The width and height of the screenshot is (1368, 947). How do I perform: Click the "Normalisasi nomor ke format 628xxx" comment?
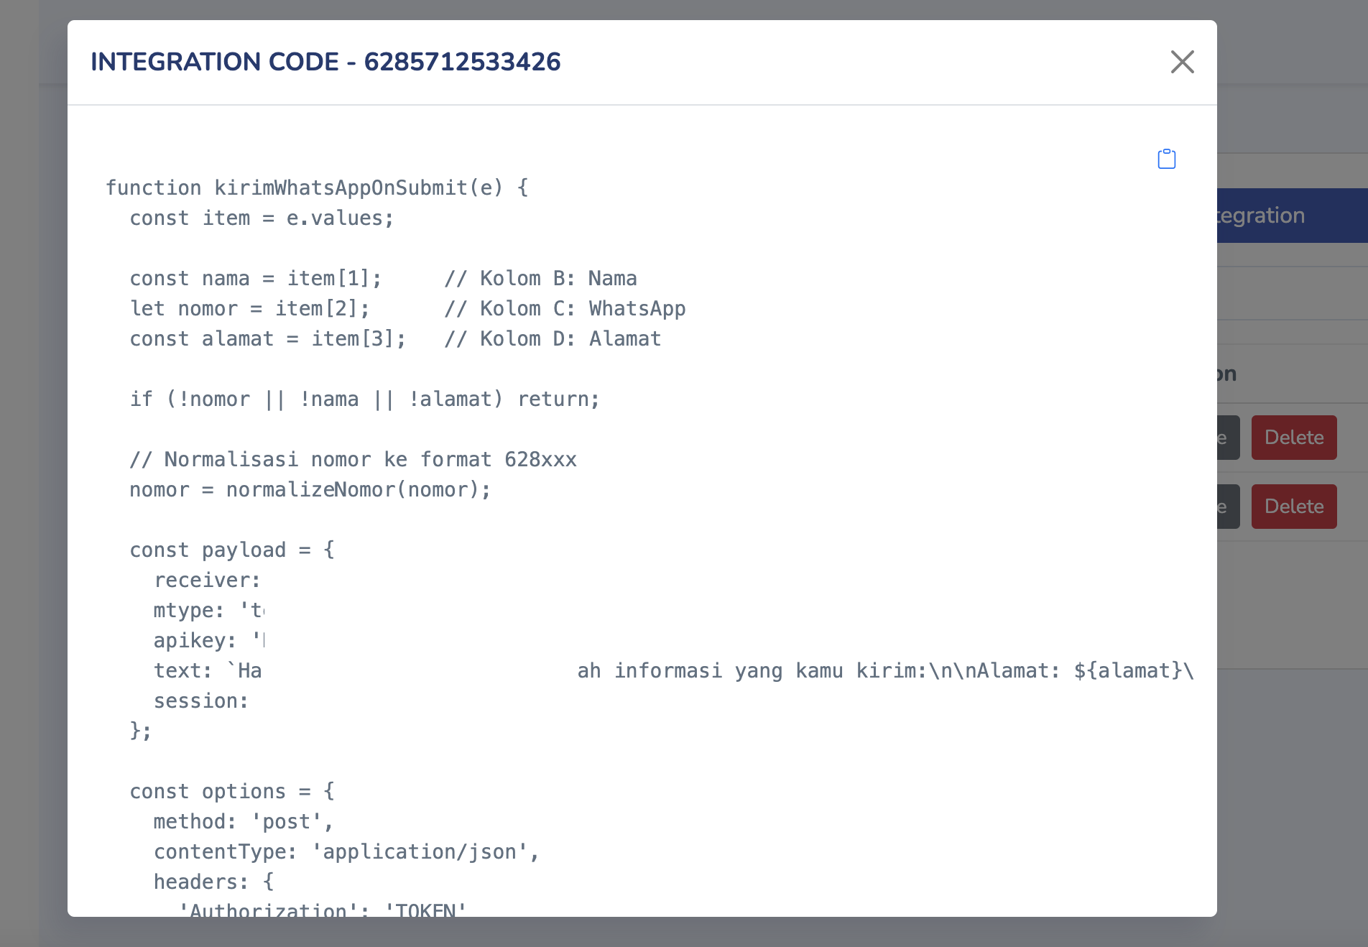[x=353, y=460]
